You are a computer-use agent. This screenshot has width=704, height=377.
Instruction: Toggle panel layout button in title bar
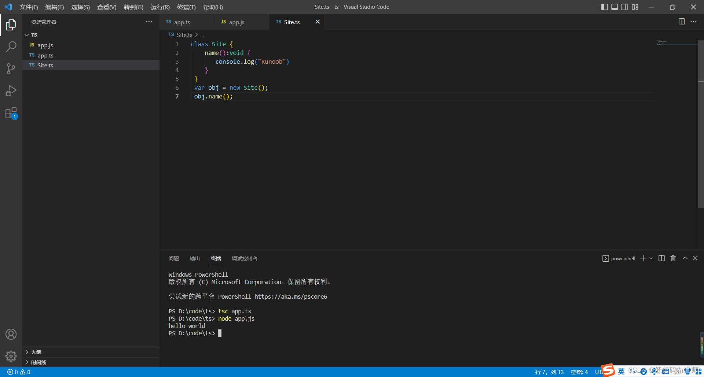615,7
